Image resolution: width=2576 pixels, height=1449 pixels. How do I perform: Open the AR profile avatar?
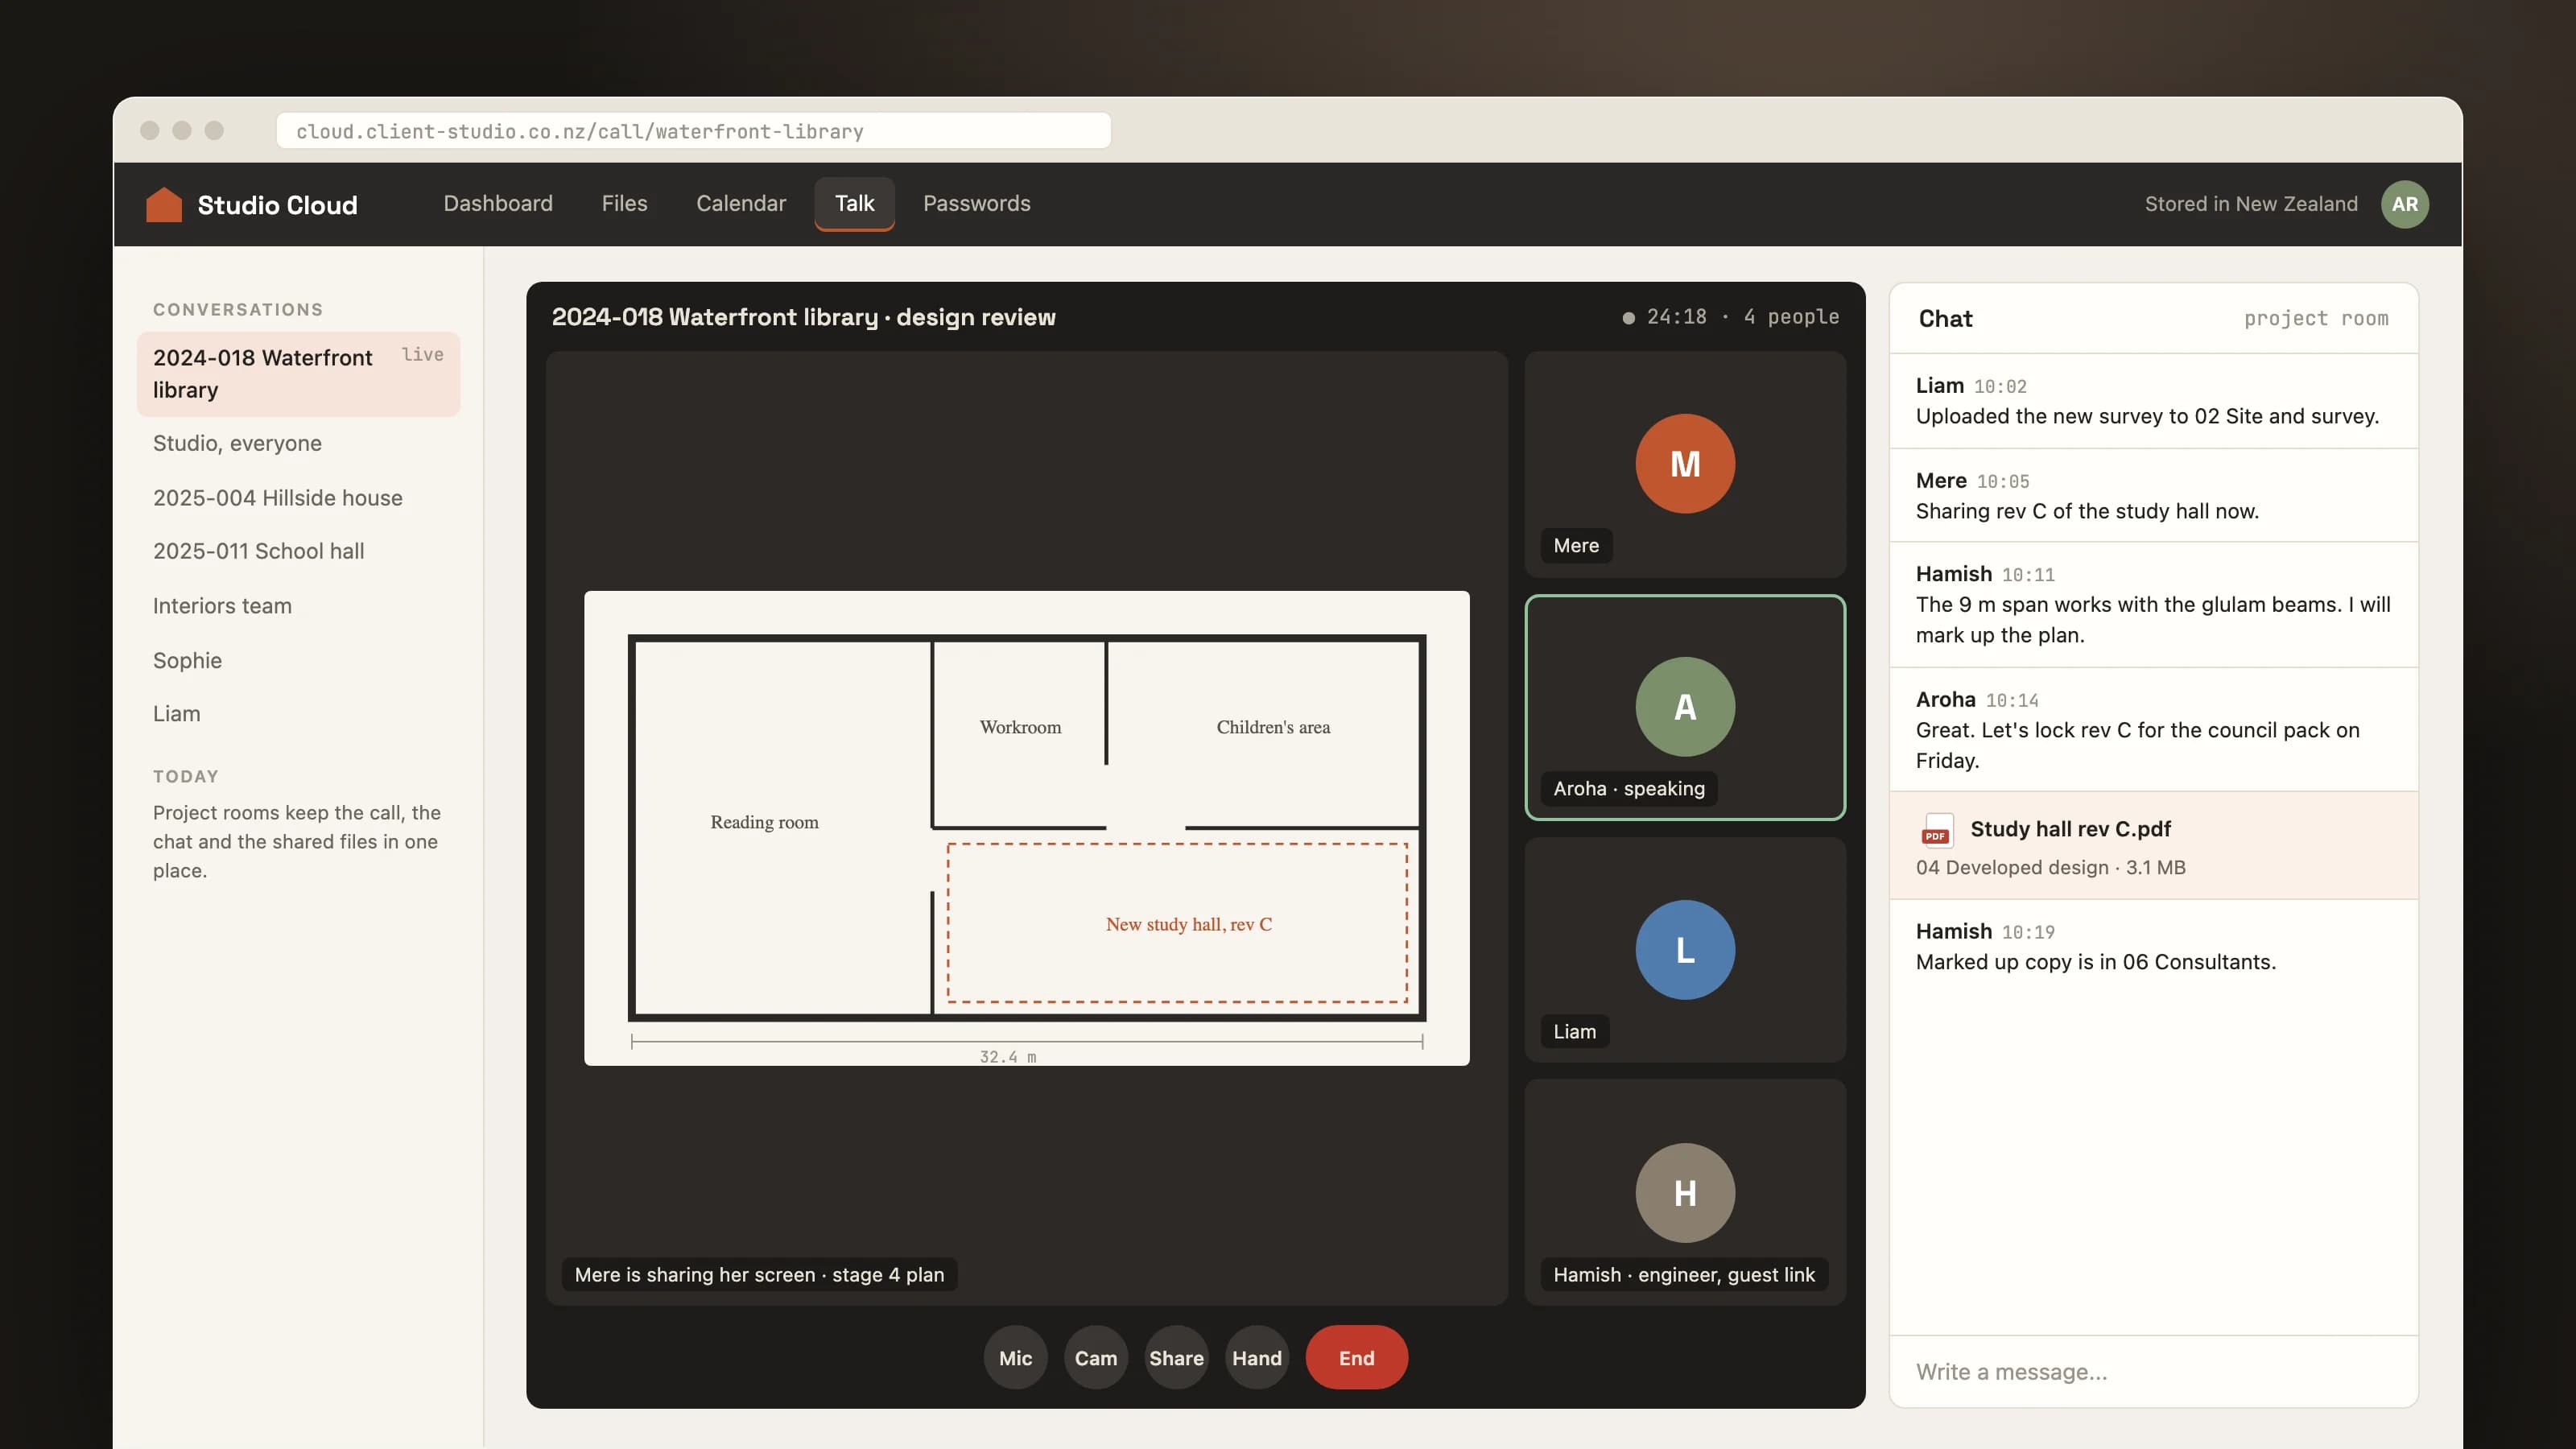tap(2404, 204)
